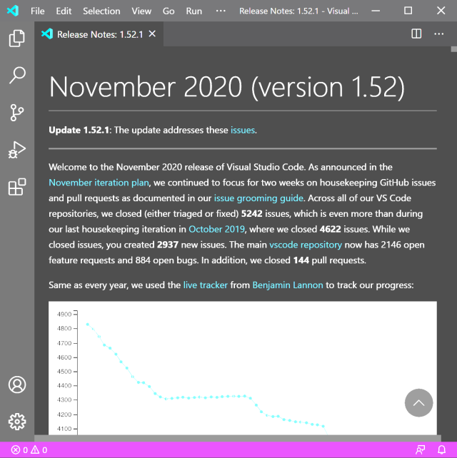Select the Release Notes: 1.52.1 tab
The height and width of the screenshot is (458, 457).
click(99, 34)
